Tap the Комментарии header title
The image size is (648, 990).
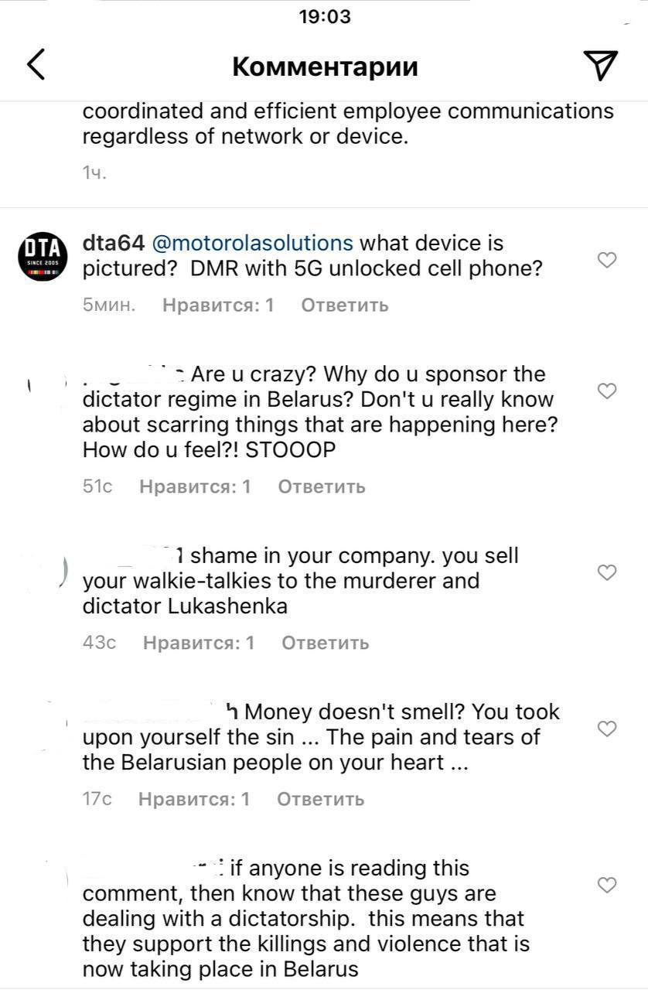(325, 67)
